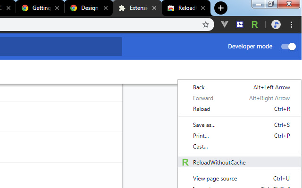Choose Print... from the context menu

point(201,136)
